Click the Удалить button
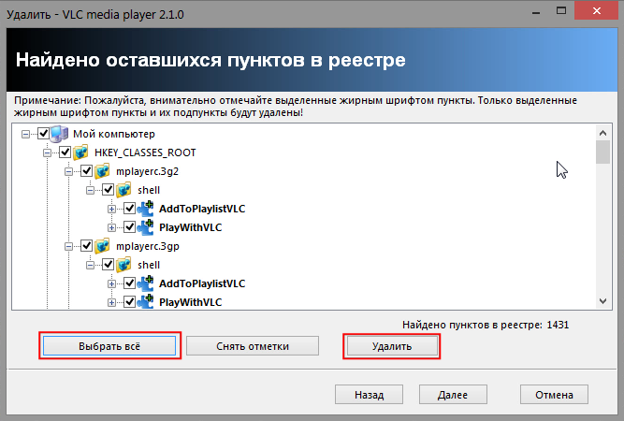Image resolution: width=624 pixels, height=421 pixels. pyautogui.click(x=391, y=345)
